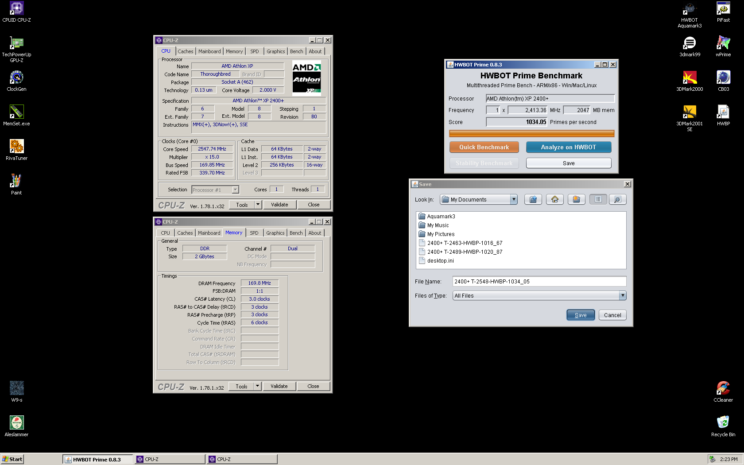This screenshot has height=465, width=744.
Task: Launch the CCleaner desktop shortcut
Action: pyautogui.click(x=723, y=392)
